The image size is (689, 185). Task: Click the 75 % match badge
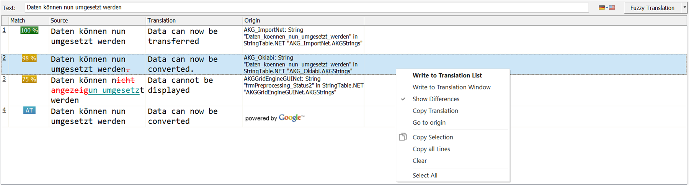[29, 79]
